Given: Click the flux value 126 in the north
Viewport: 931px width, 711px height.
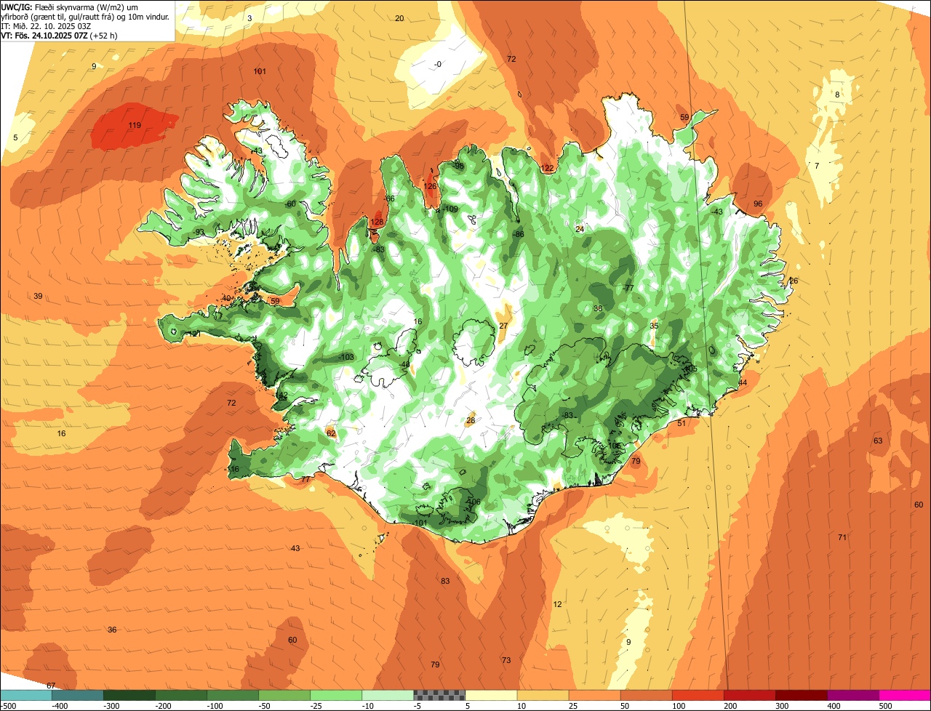Looking at the screenshot, I should click(x=431, y=186).
